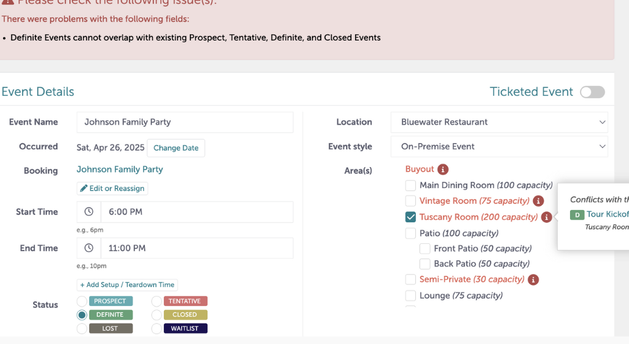Uncheck the Tuscany Room checkbox
Screen dimensions: 629x344
coord(411,217)
